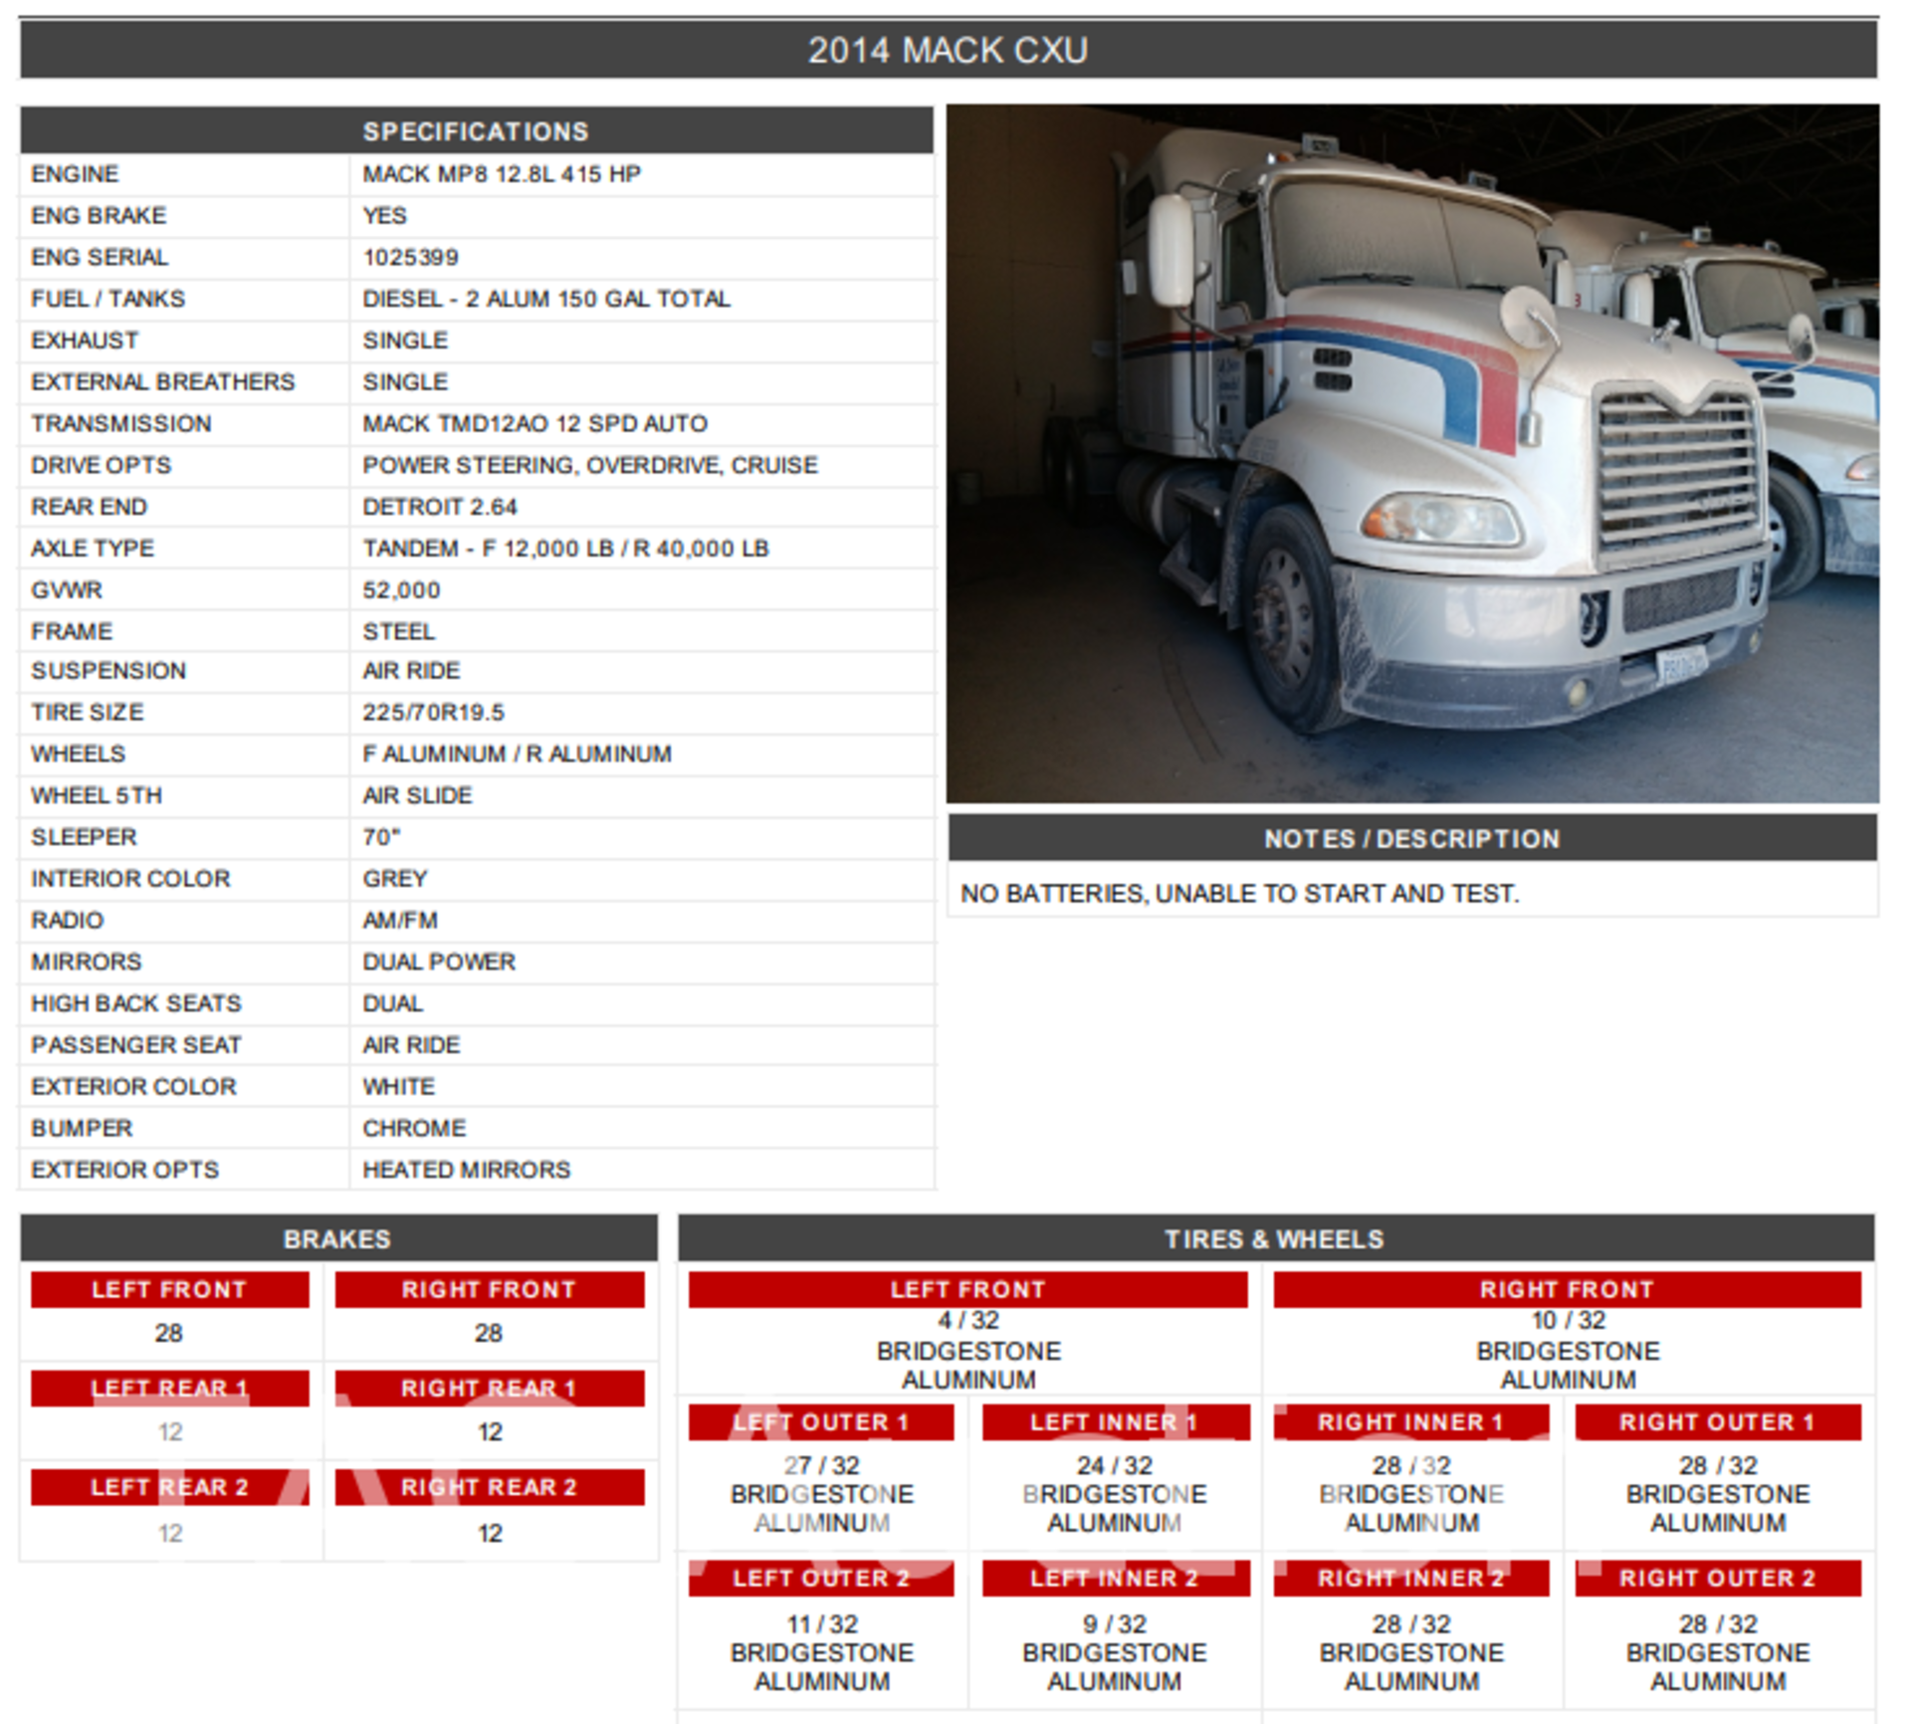Select the LEFT OUTER 1 tire label
Image resolution: width=1911 pixels, height=1724 pixels.
tap(821, 1422)
